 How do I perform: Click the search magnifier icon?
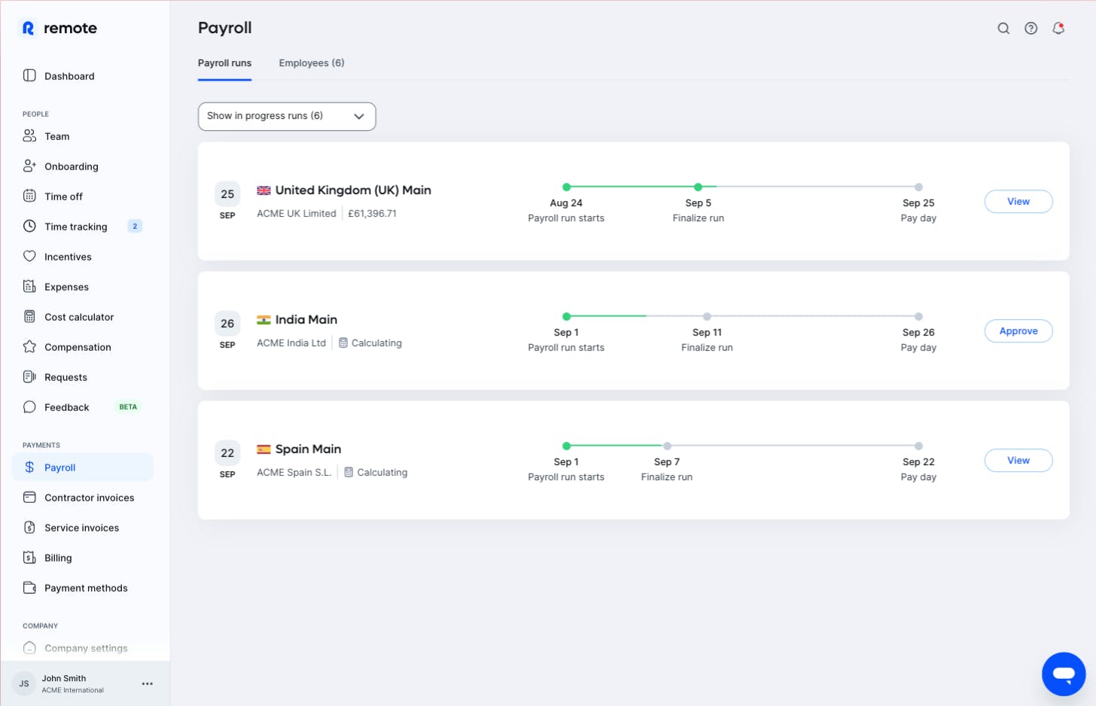1003,29
